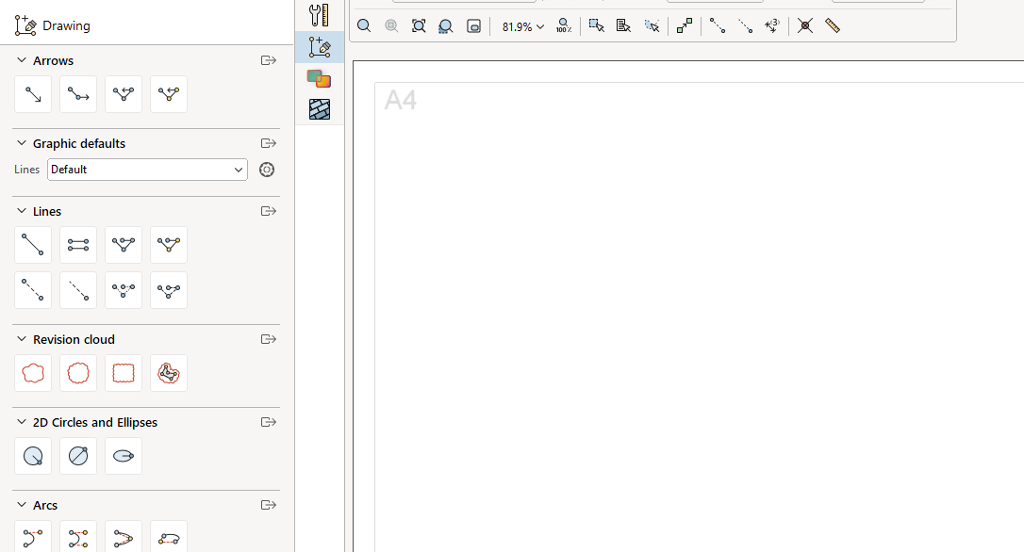Select the ellipse tool
The image size is (1024, 552).
(124, 456)
